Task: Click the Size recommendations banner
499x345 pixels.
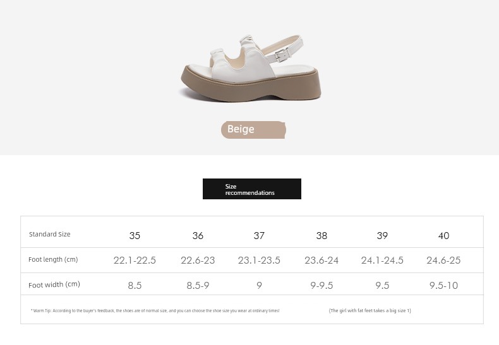Action: point(252,189)
